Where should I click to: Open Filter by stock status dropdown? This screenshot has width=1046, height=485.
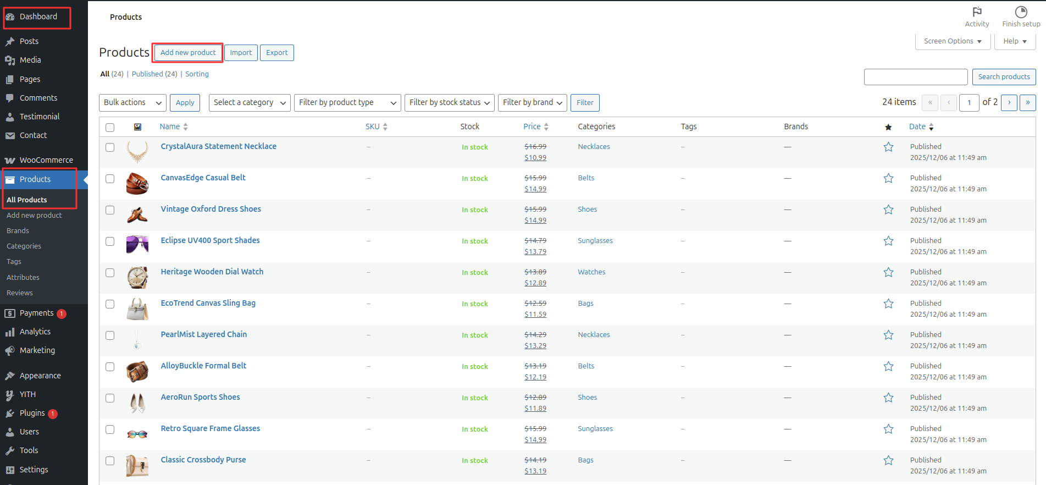coord(449,103)
